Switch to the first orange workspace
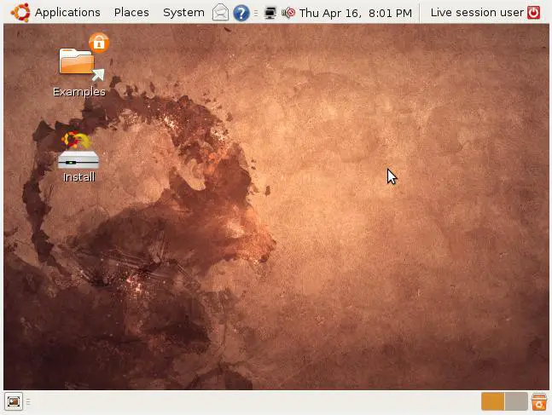Viewport: 552px width, 415px height. pyautogui.click(x=492, y=401)
